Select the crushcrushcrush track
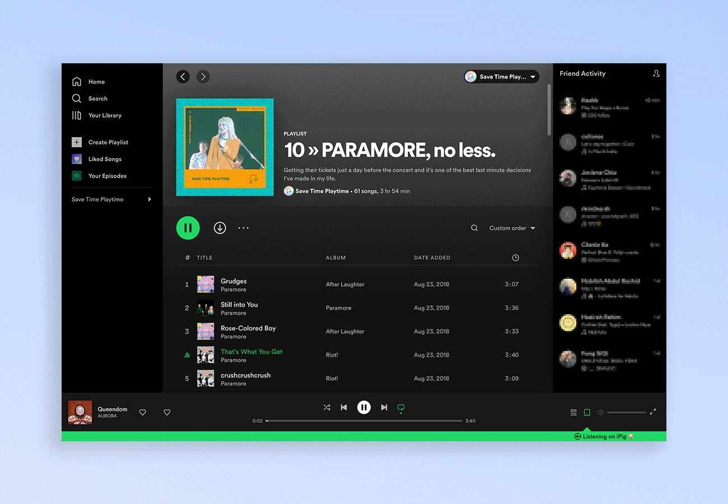This screenshot has width=728, height=504. click(x=245, y=375)
